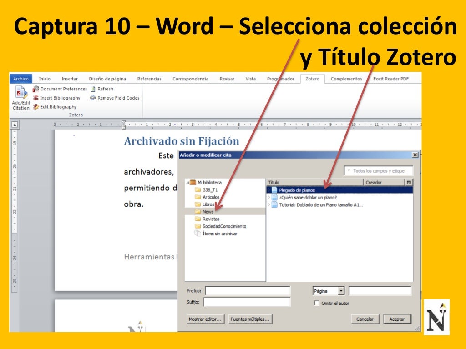Click Mostrar editor… button
Image resolution: width=466 pixels, height=349 pixels.
(205, 319)
